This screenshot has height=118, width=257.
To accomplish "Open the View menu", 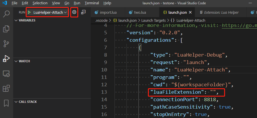I will coord(56,3).
